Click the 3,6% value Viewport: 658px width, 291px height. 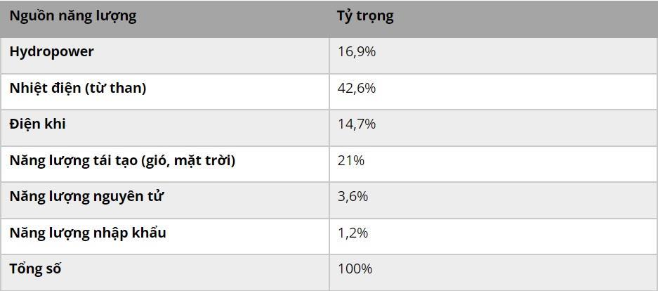coord(353,197)
